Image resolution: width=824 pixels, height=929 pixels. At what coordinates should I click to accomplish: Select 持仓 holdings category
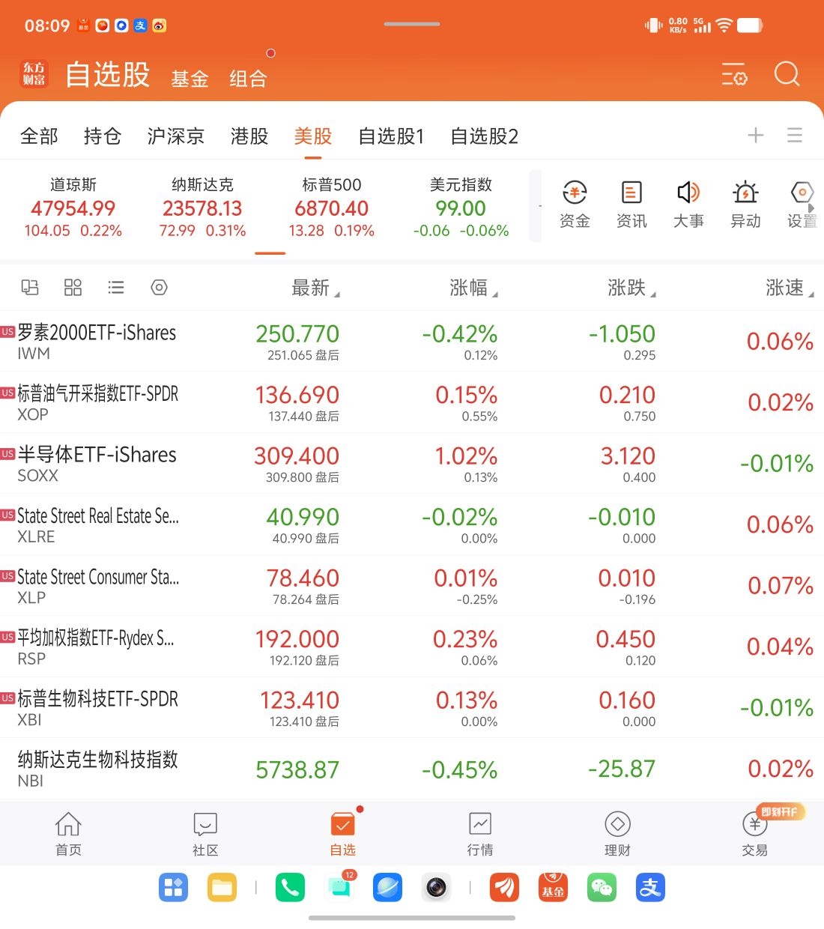pyautogui.click(x=103, y=136)
